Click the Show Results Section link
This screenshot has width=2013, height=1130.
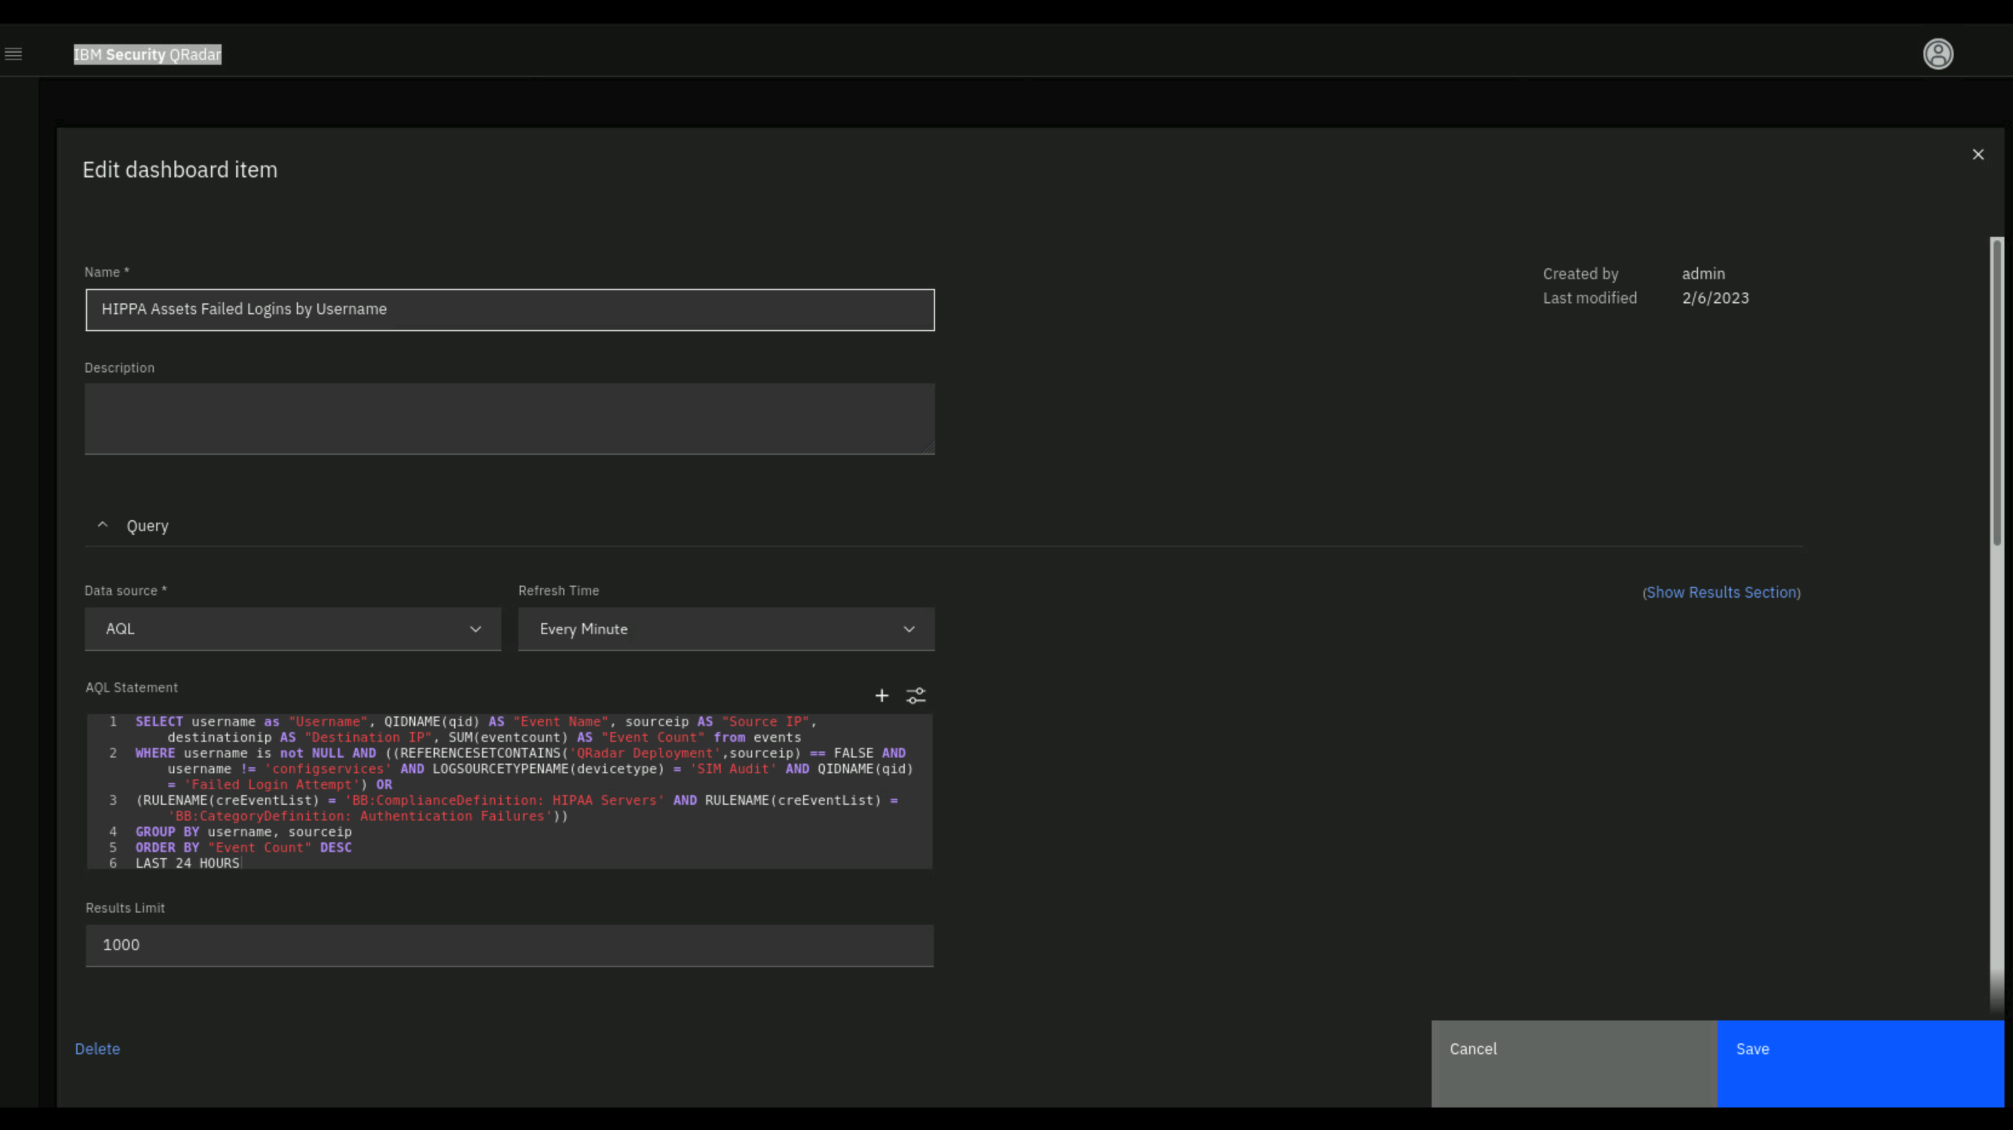1720,592
